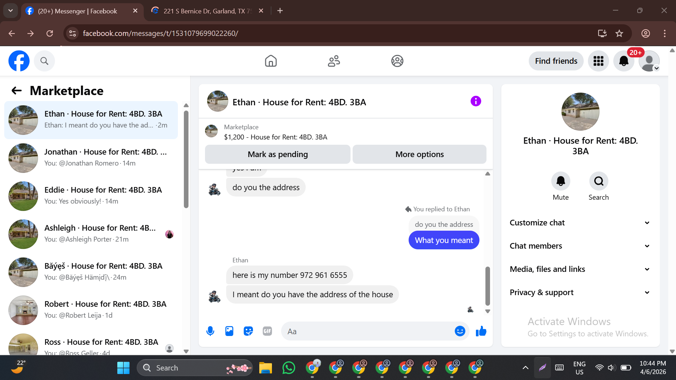Close the 221 S Bernice Dr tab
The width and height of the screenshot is (676, 380).
(261, 11)
